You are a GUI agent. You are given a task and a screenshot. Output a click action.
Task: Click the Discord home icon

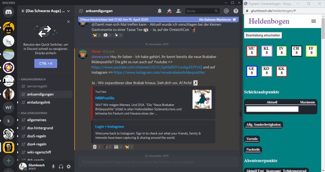pos(9,12)
